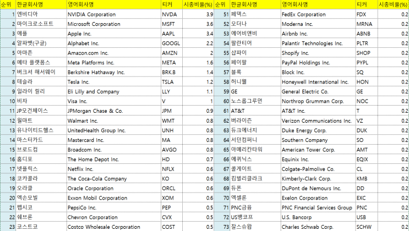Click the rank 51 cell

point(222,14)
